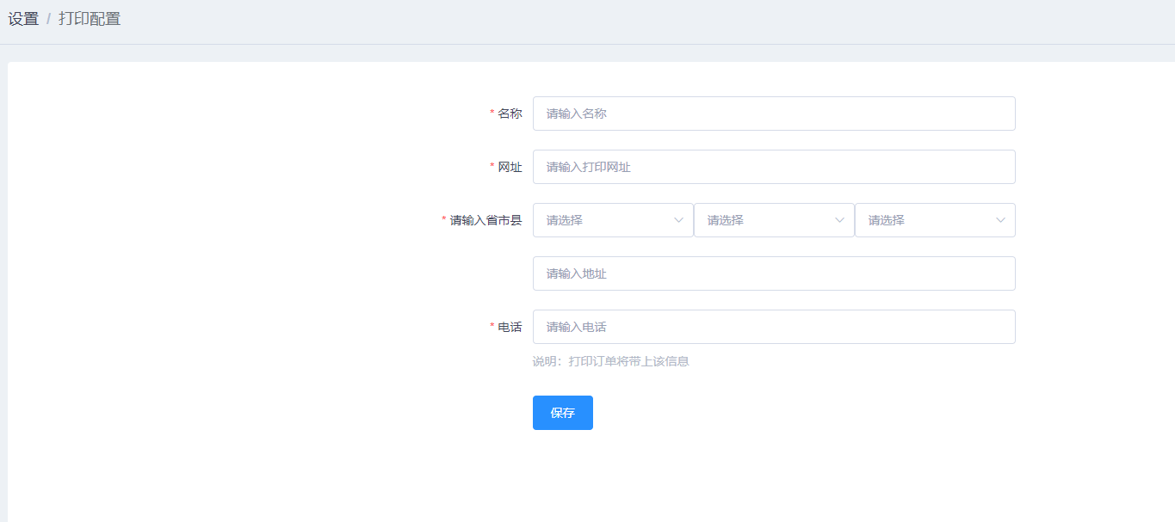Open the middle city 请选择 dropdown
1175x522 pixels.
coord(764,220)
